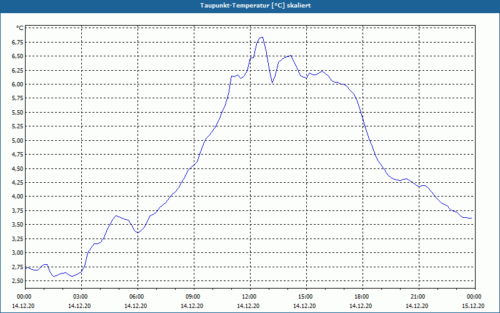This screenshot has height=313, width=500.
Task: Click the '4,75' y-axis value
Action: (18, 155)
